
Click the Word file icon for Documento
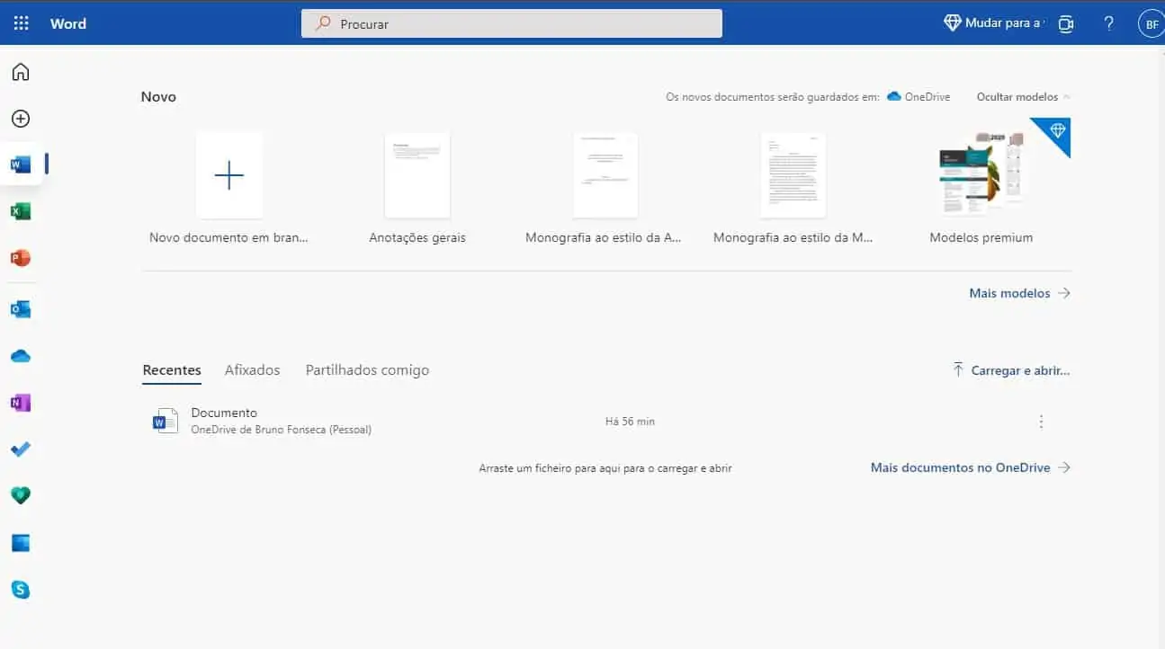pos(166,421)
